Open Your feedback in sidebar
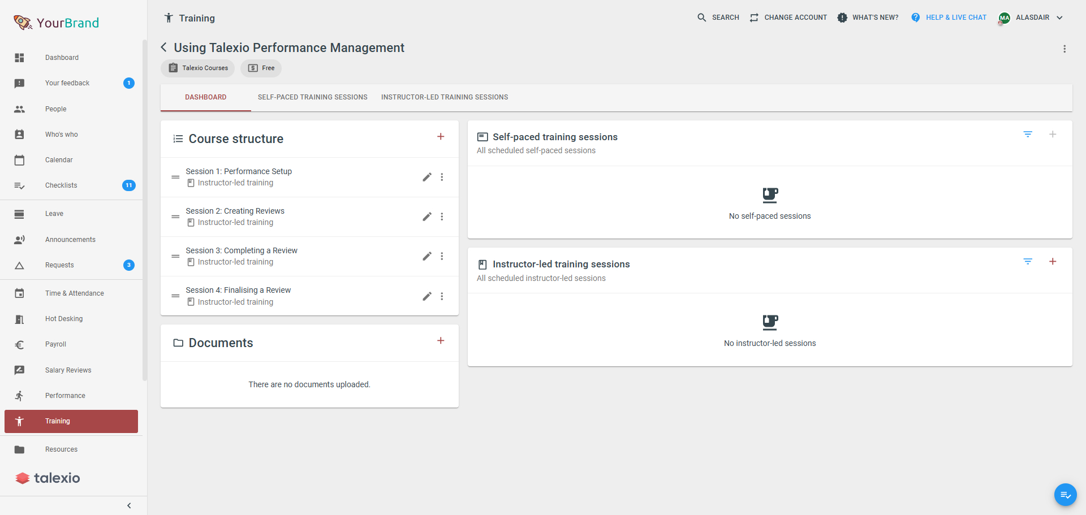The height and width of the screenshot is (515, 1086). [x=71, y=83]
